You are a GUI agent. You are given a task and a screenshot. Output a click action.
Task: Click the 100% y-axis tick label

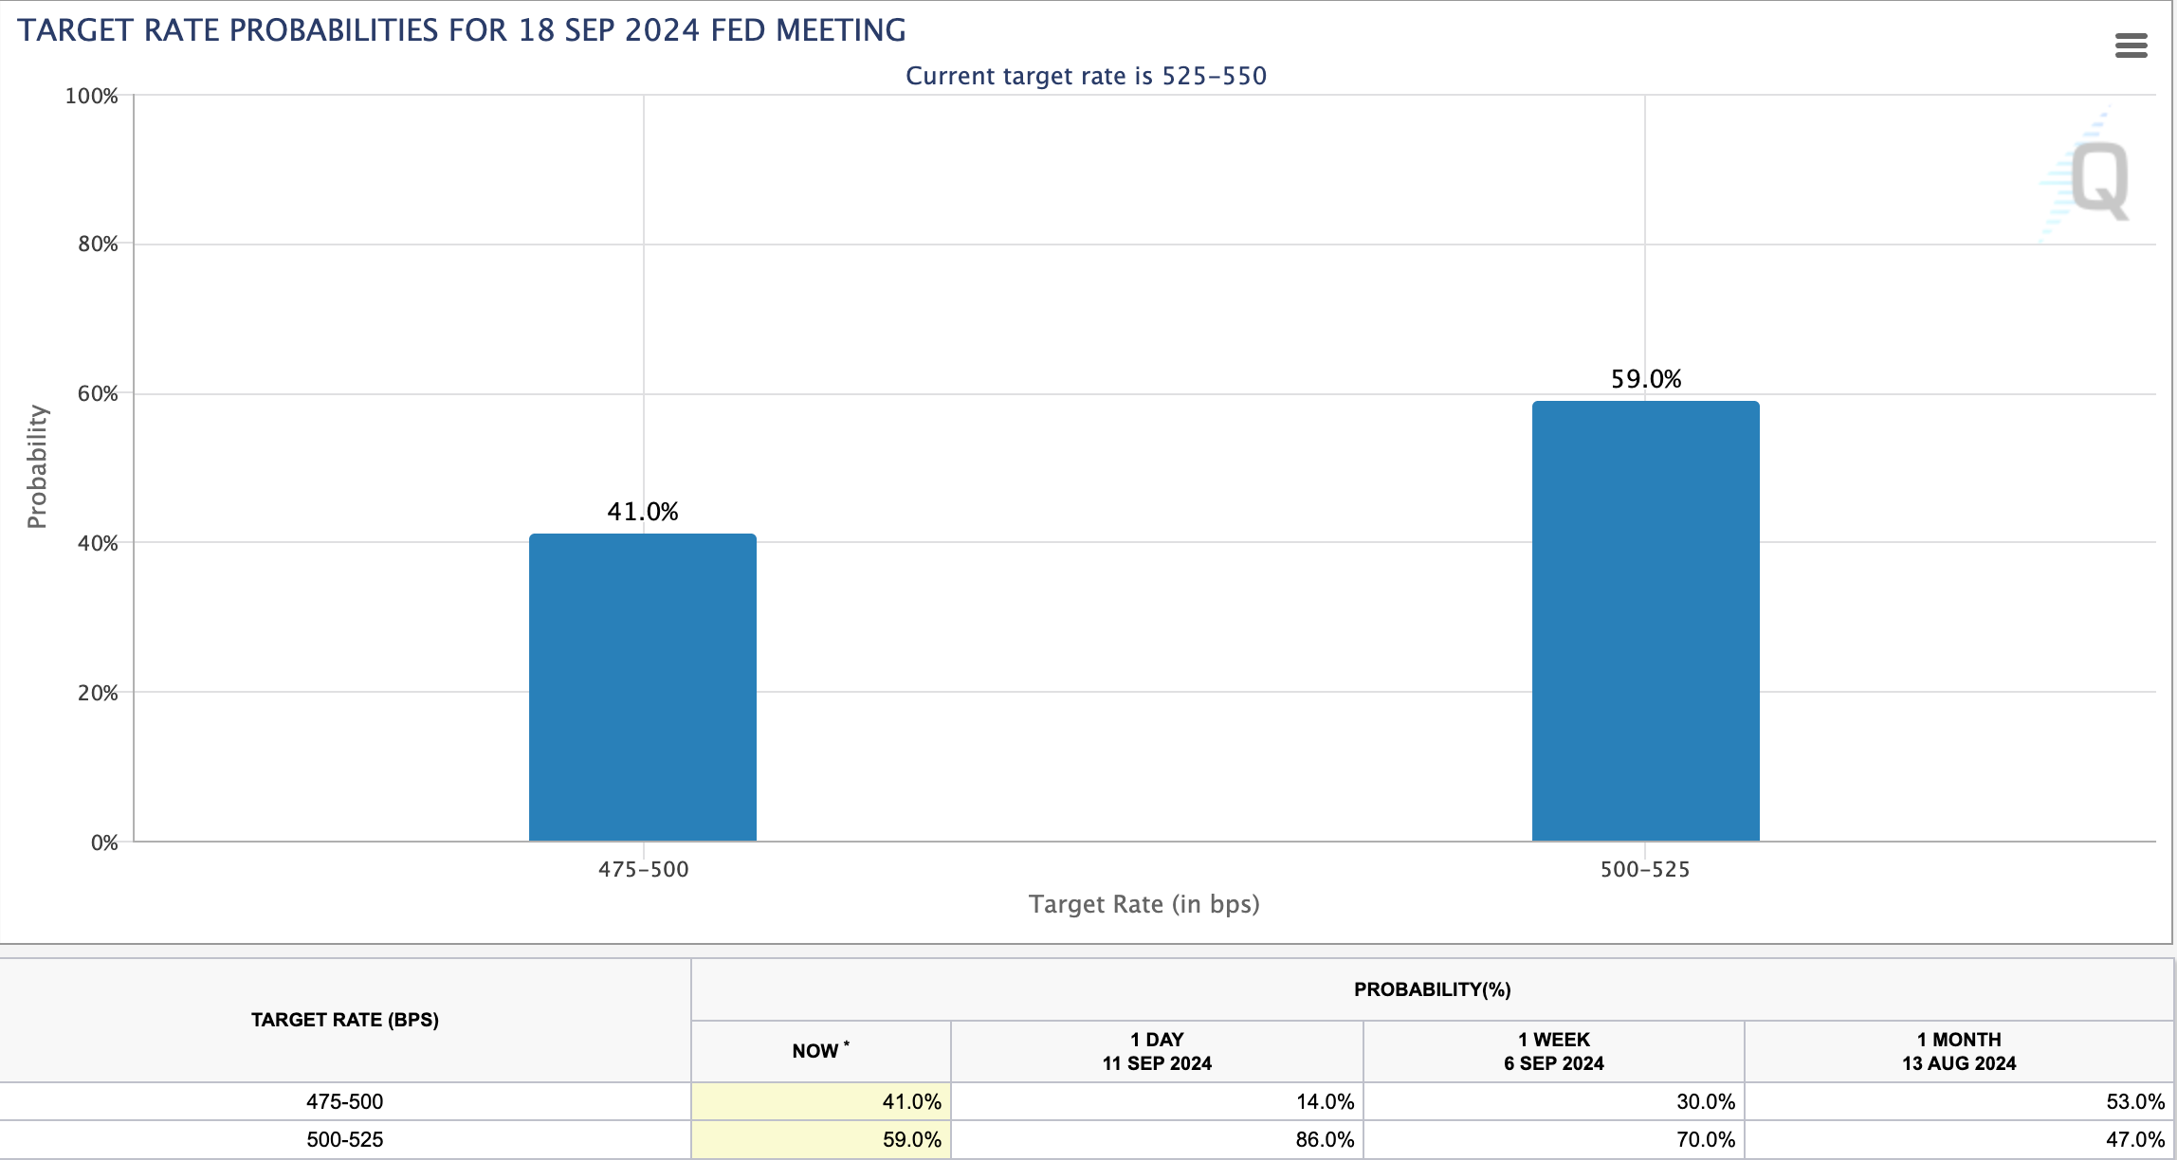91,96
